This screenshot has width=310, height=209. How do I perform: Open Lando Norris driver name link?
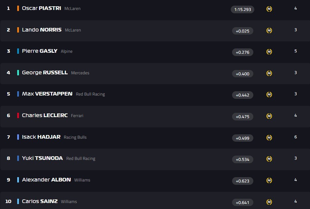pyautogui.click(x=41, y=30)
